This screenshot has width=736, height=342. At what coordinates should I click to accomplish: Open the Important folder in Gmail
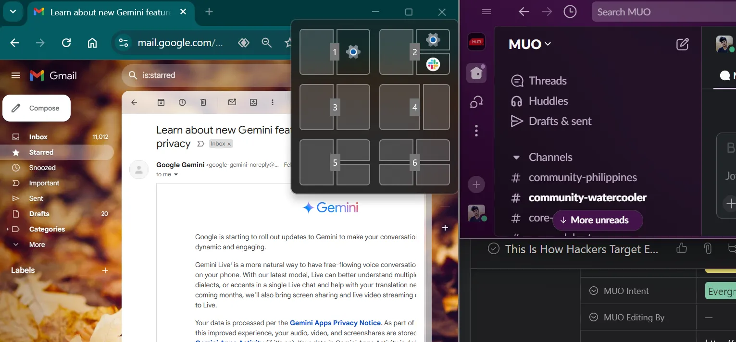57,183
